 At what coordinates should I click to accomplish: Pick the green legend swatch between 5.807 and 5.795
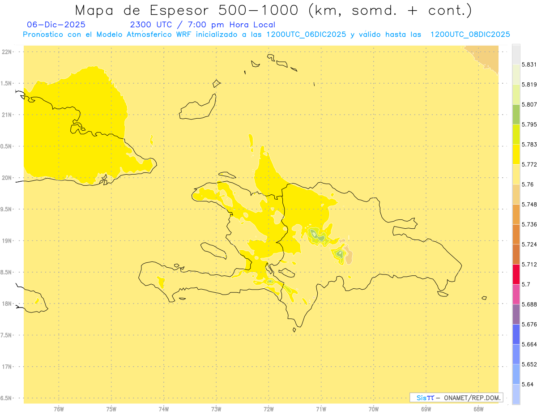(x=516, y=114)
